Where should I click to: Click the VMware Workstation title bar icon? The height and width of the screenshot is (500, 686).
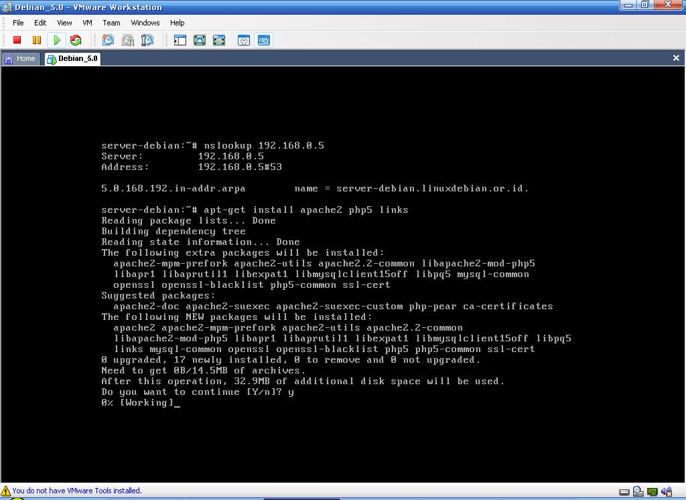pos(6,7)
